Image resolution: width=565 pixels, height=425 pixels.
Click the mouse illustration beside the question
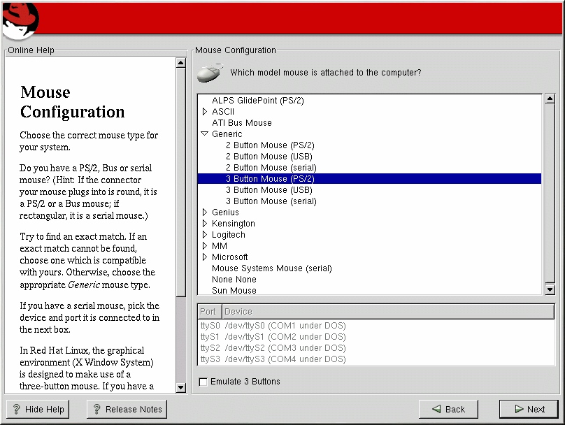point(210,73)
